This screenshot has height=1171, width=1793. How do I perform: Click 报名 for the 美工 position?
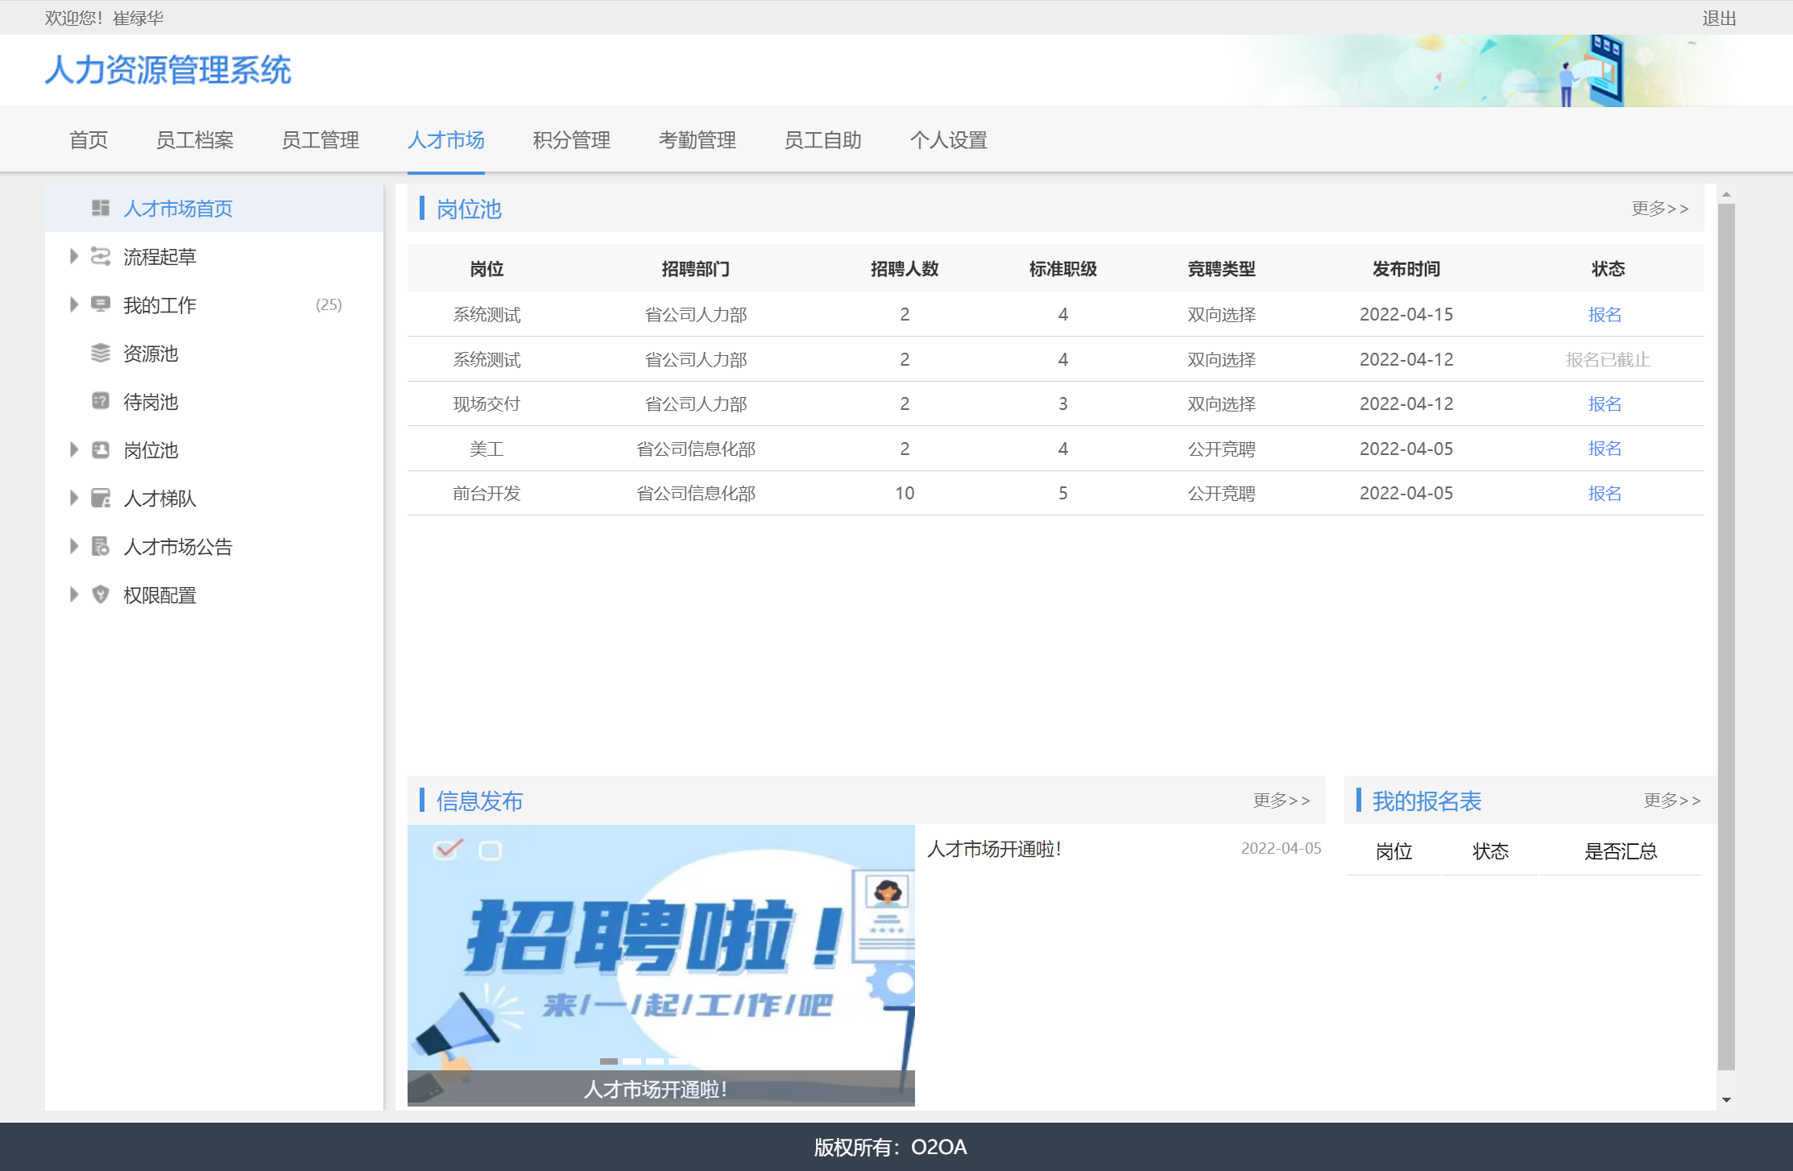pos(1604,449)
